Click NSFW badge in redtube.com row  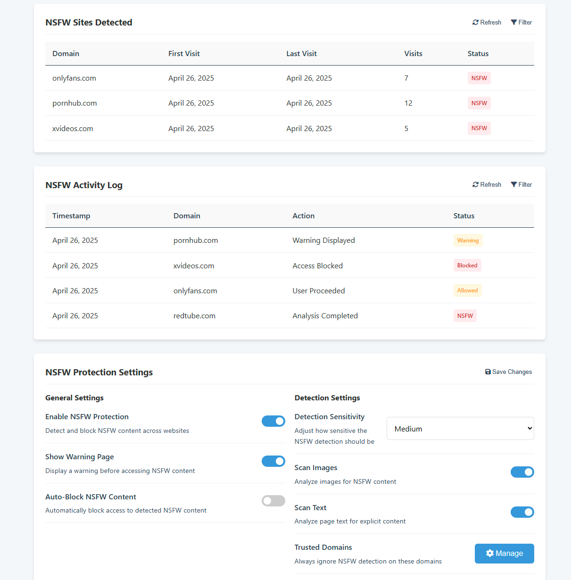tap(465, 316)
